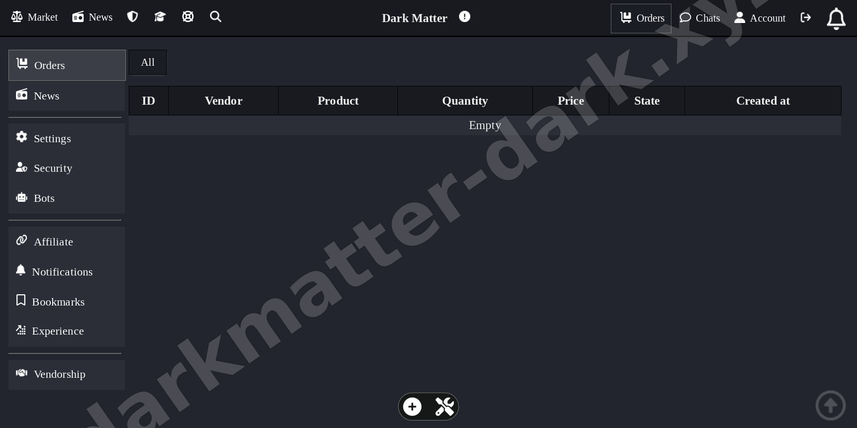Click the Price column header
The height and width of the screenshot is (428, 857).
point(571,101)
